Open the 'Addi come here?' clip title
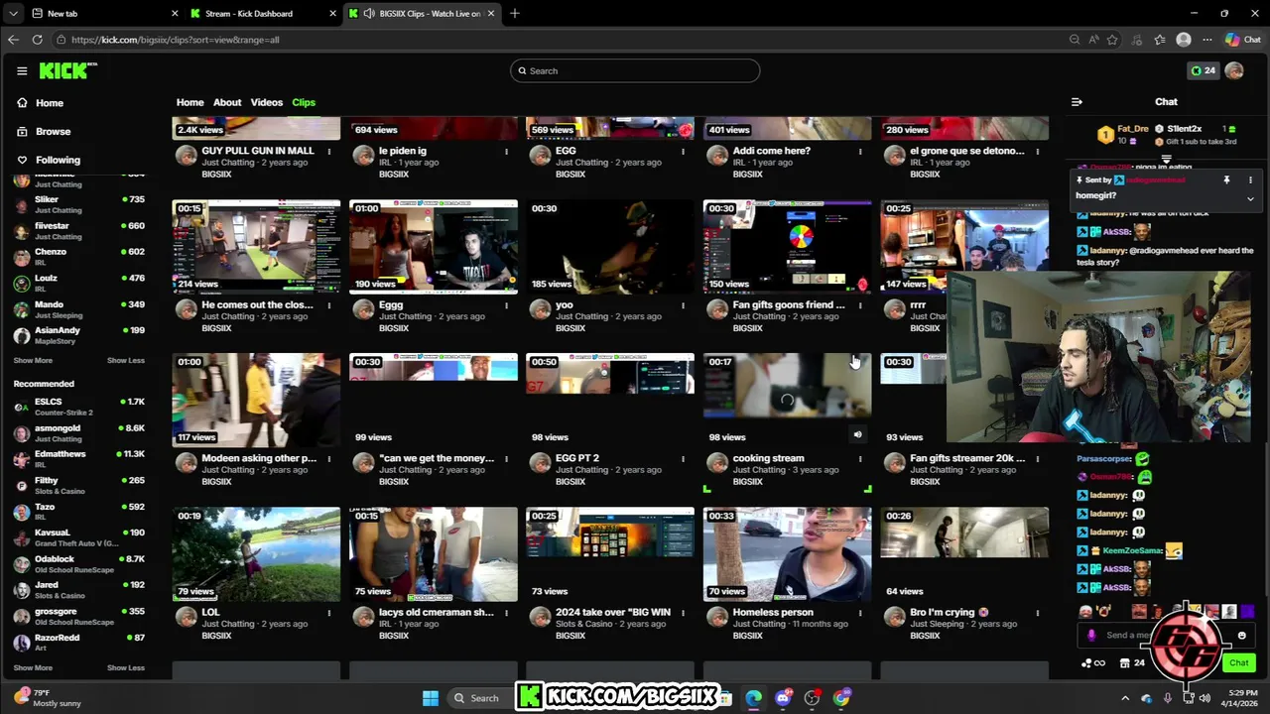Viewport: 1270px width, 714px height. point(772,151)
